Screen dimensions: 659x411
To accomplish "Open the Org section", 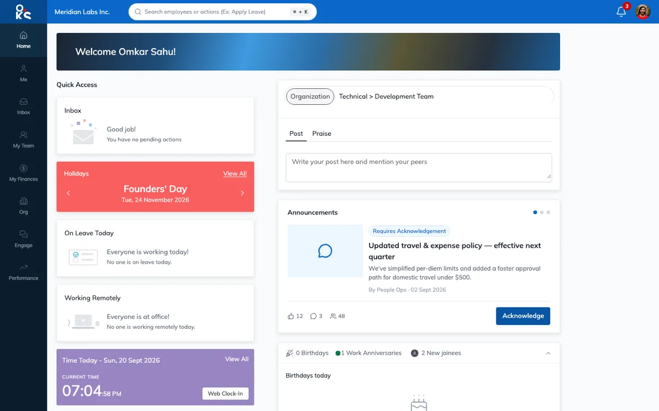I will pyautogui.click(x=23, y=206).
